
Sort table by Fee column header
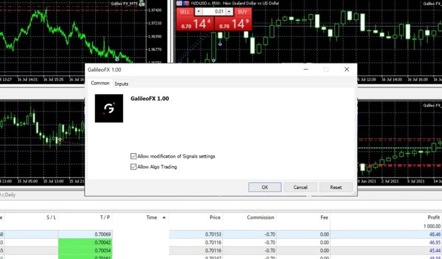[x=324, y=217]
